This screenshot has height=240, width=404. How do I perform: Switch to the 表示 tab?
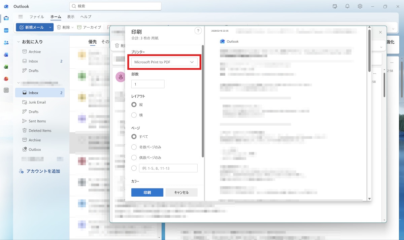coord(71,17)
